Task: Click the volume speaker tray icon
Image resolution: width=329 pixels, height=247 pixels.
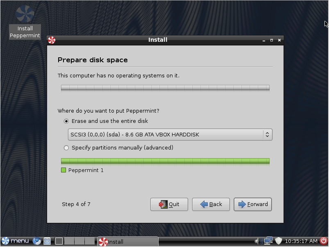Action: point(258,241)
